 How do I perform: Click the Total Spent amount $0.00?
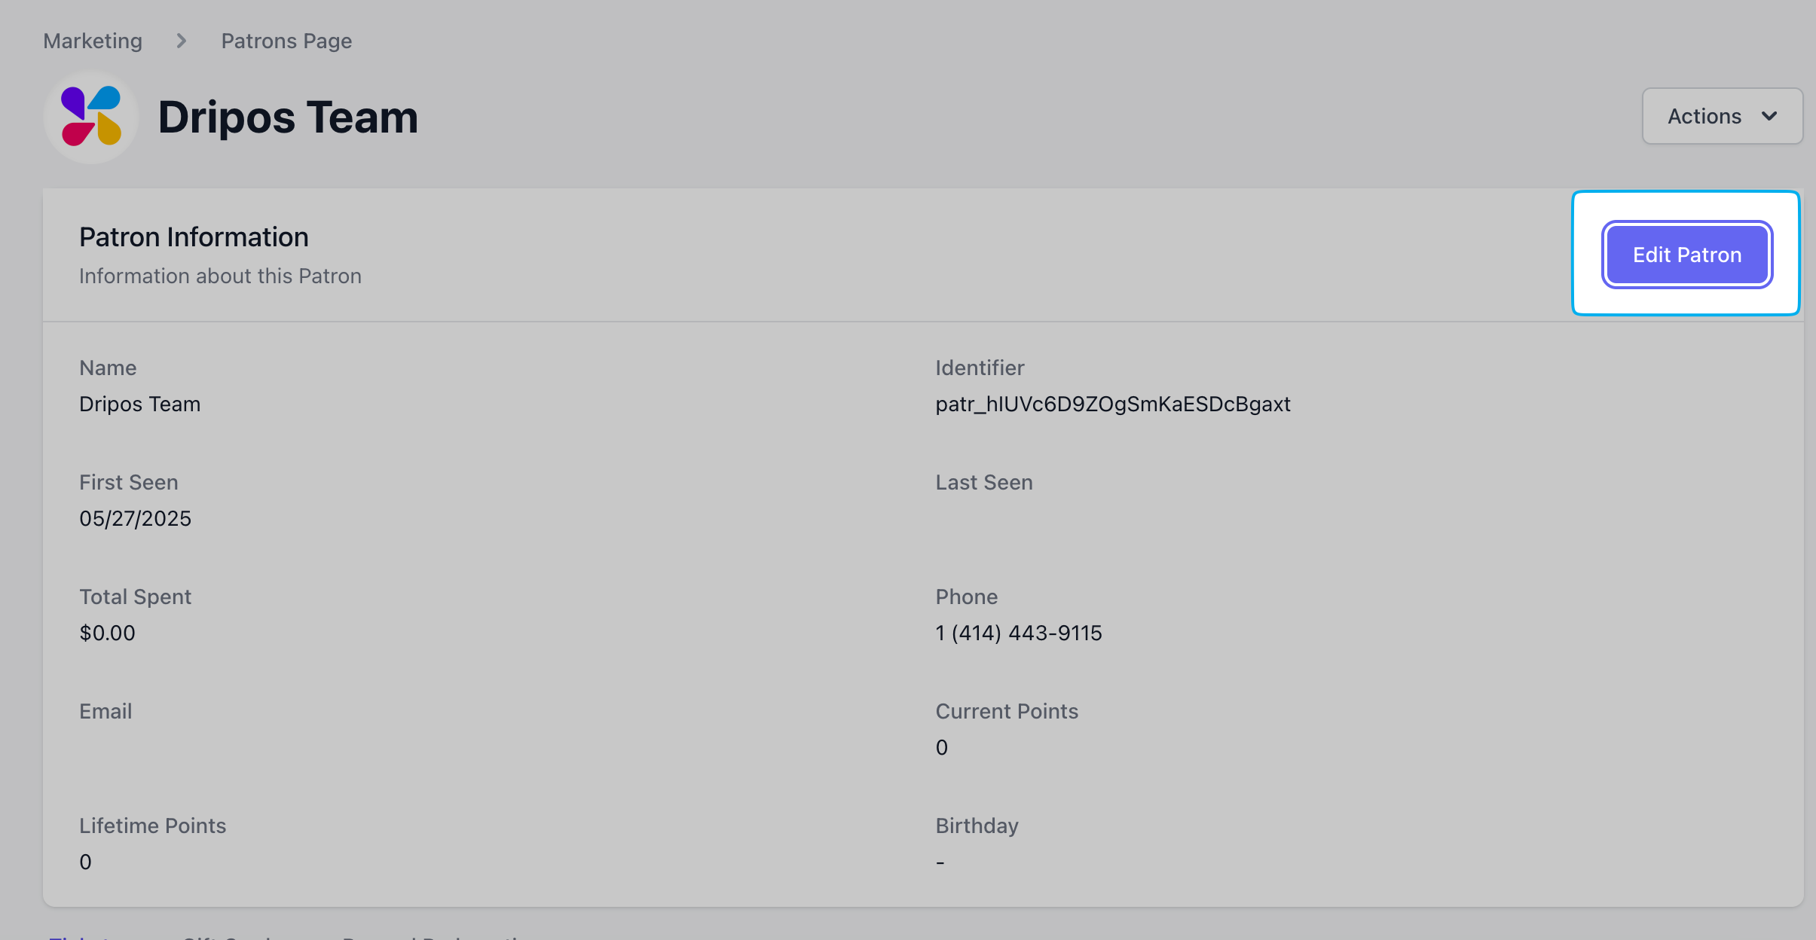(x=108, y=633)
